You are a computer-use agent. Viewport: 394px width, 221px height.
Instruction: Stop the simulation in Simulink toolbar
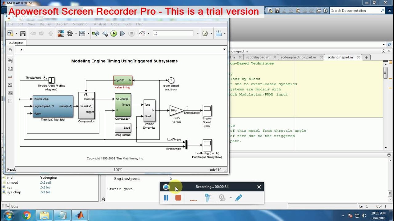point(131,33)
